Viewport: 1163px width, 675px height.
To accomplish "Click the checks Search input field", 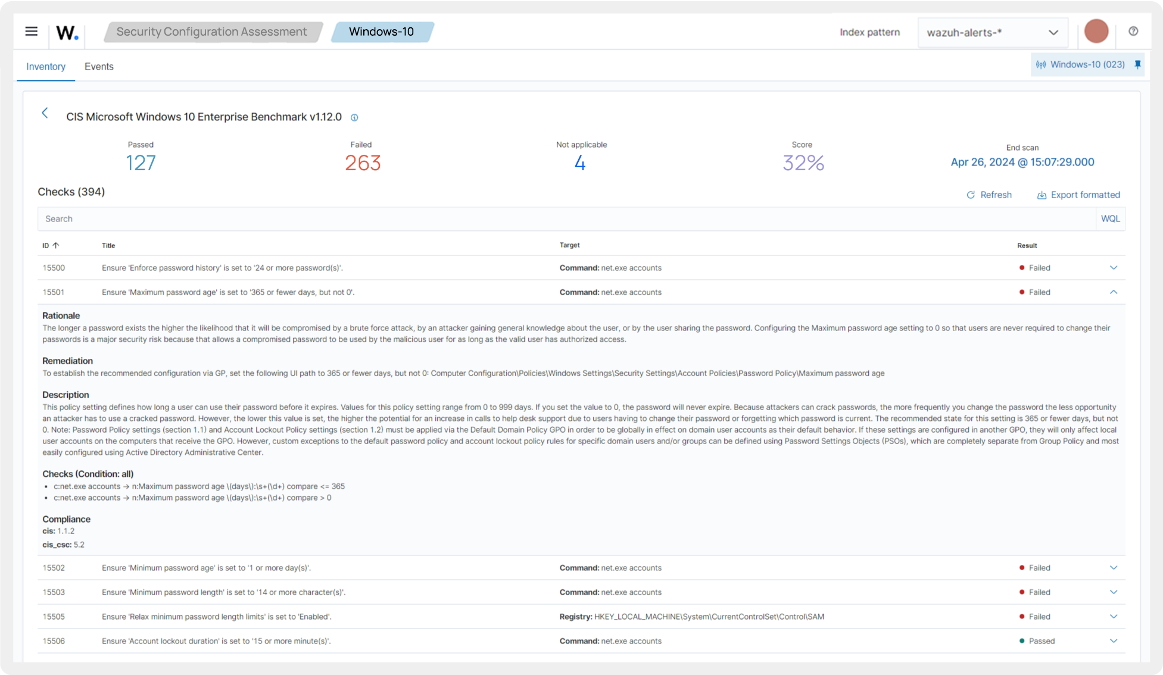I will click(x=566, y=219).
